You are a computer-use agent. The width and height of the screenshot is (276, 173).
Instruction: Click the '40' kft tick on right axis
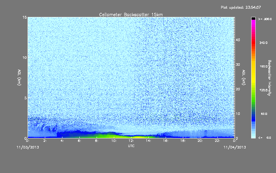pyautogui.click(x=238, y=40)
